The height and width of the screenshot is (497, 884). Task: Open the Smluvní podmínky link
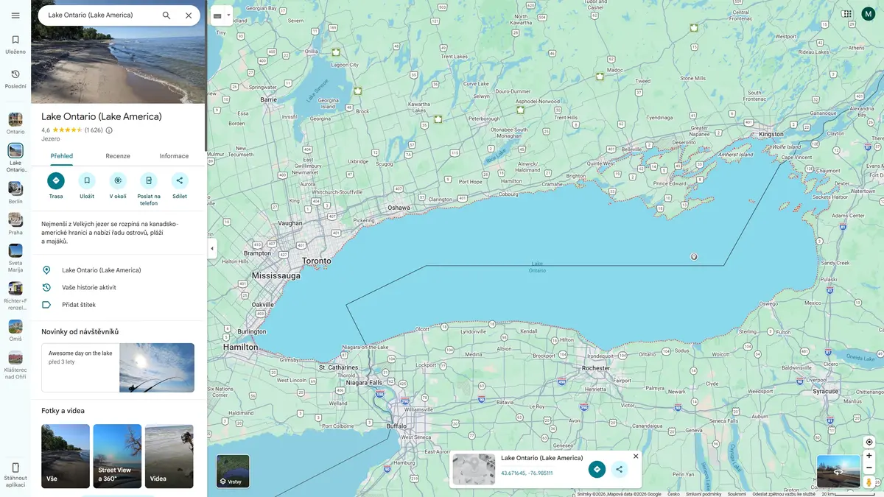704,494
